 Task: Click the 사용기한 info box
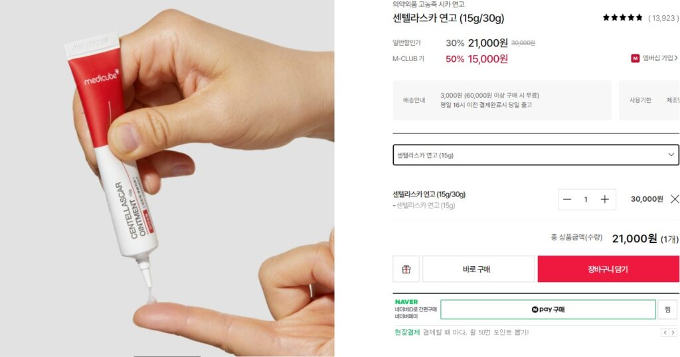649,100
